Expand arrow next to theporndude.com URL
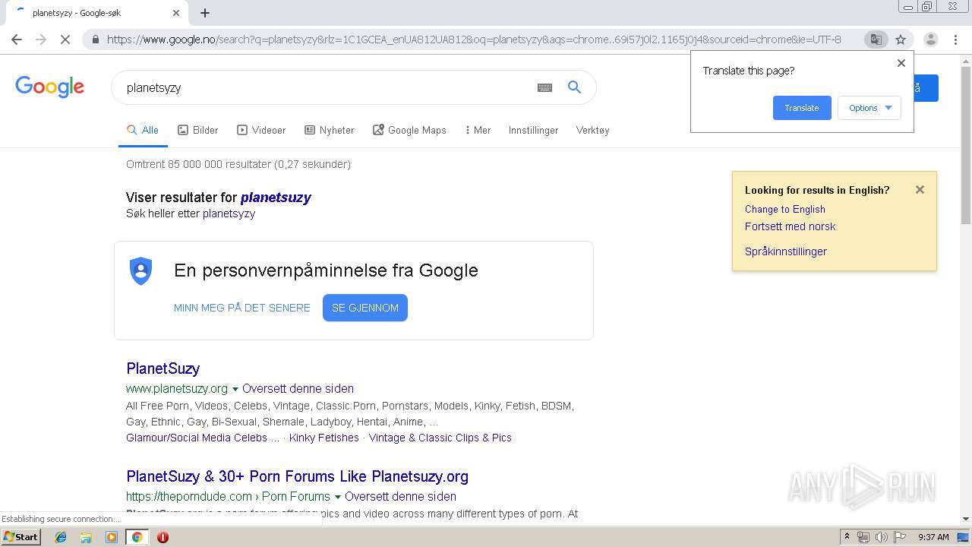 coord(337,497)
